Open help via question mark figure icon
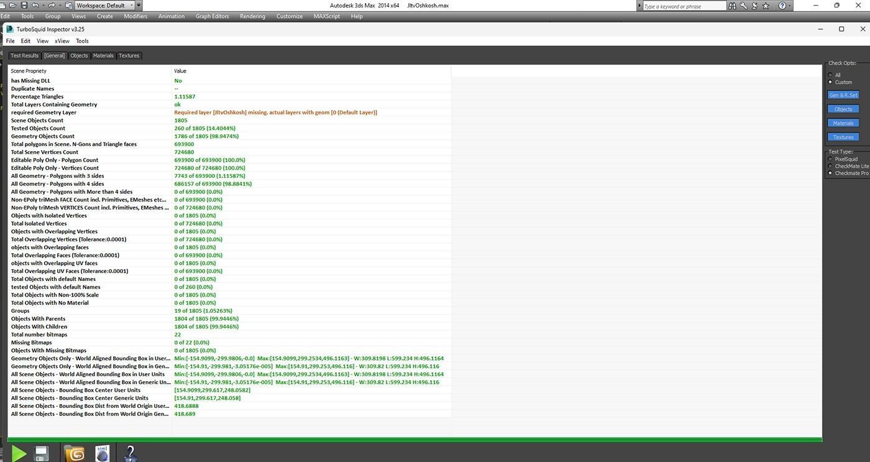 point(130,453)
